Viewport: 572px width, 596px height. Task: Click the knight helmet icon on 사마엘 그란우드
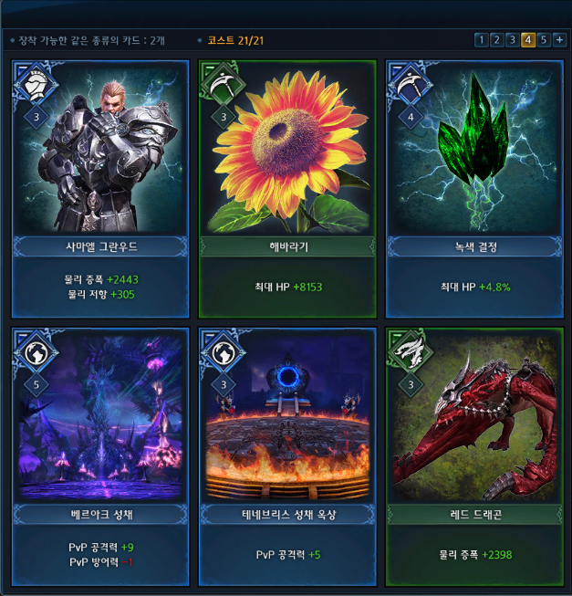click(x=36, y=85)
